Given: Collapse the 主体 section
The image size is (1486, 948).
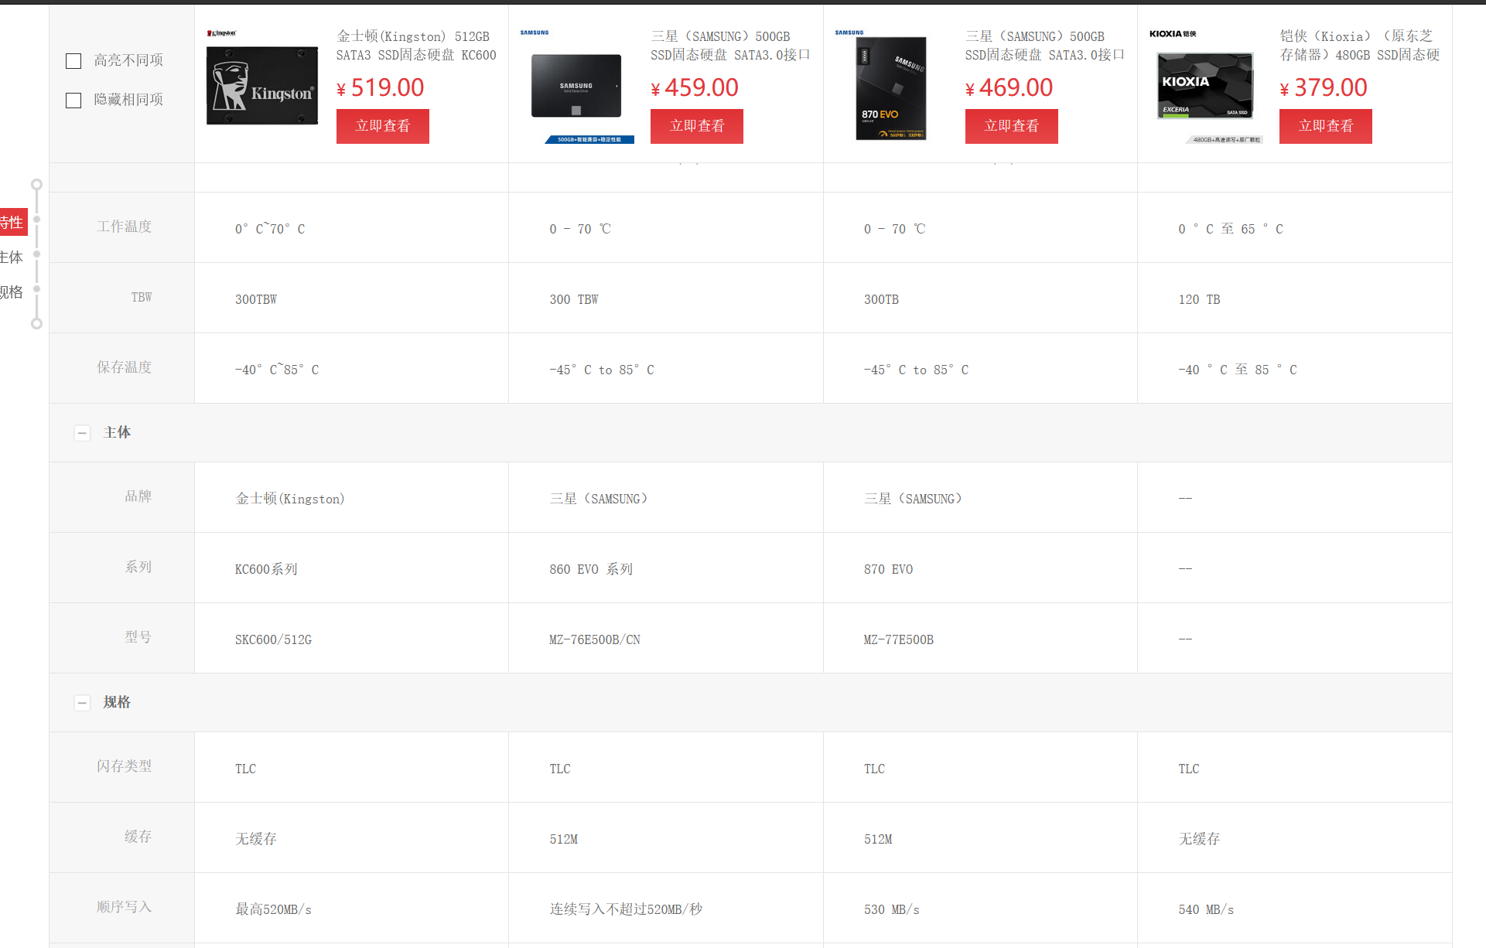Looking at the screenshot, I should [x=82, y=433].
